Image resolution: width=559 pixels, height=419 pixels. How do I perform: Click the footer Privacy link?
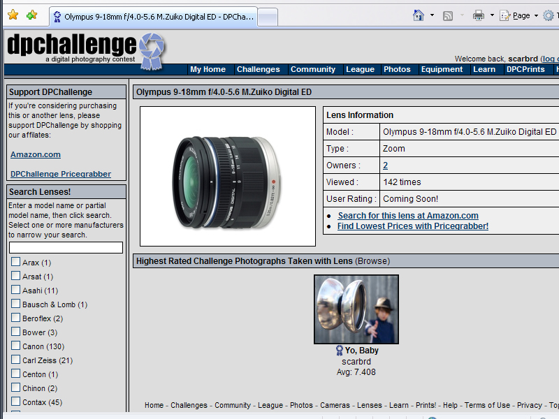click(530, 405)
